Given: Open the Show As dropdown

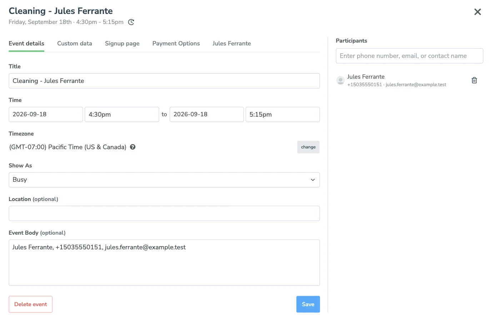Looking at the screenshot, I should pyautogui.click(x=164, y=180).
